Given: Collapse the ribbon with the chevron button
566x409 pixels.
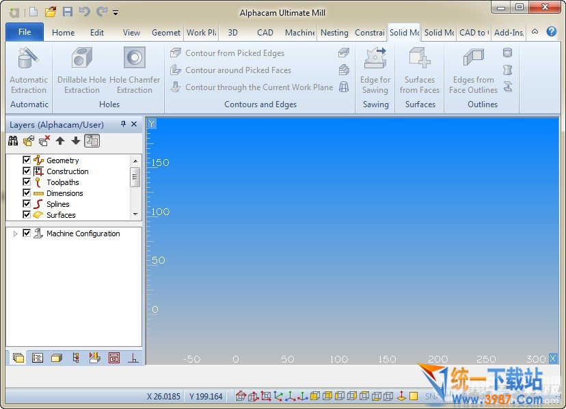Looking at the screenshot, I should coord(535,31).
